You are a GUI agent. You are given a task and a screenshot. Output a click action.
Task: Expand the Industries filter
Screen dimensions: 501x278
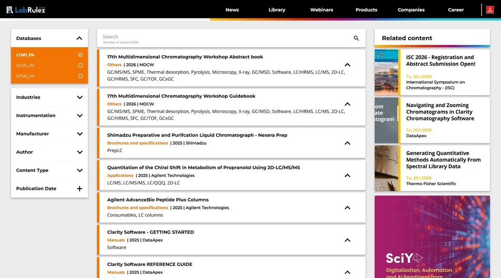[80, 98]
